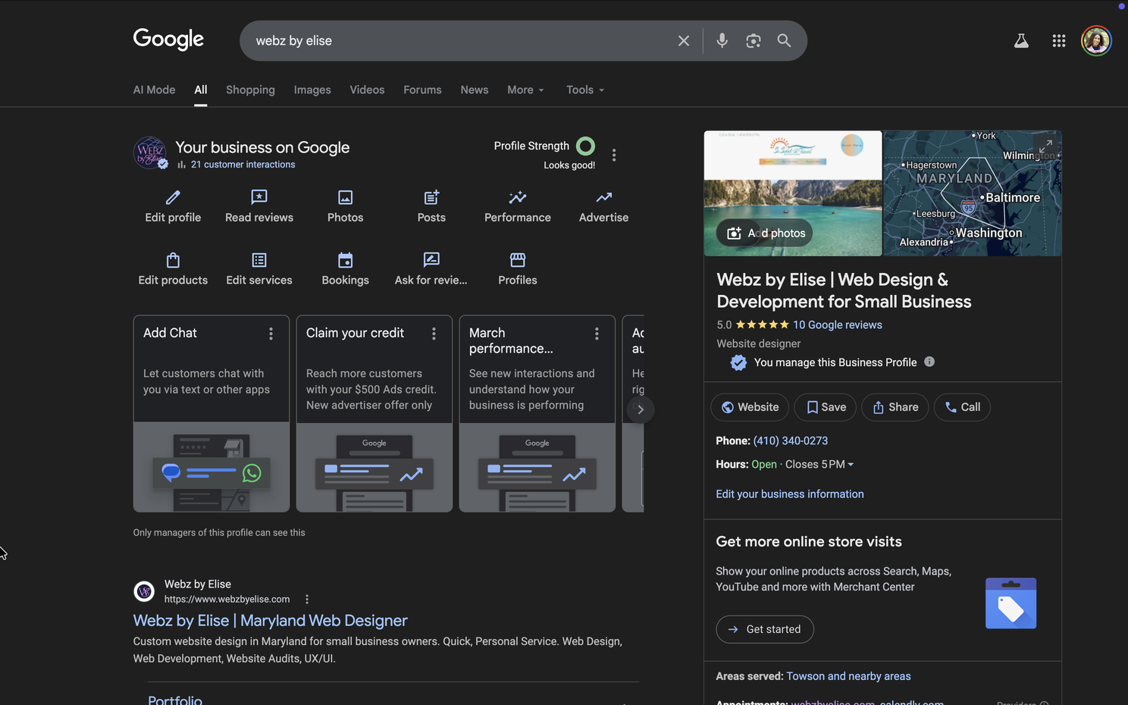Open 10 Google reviews link

pyautogui.click(x=838, y=324)
